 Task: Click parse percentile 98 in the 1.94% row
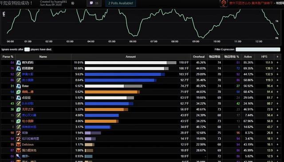12,133
